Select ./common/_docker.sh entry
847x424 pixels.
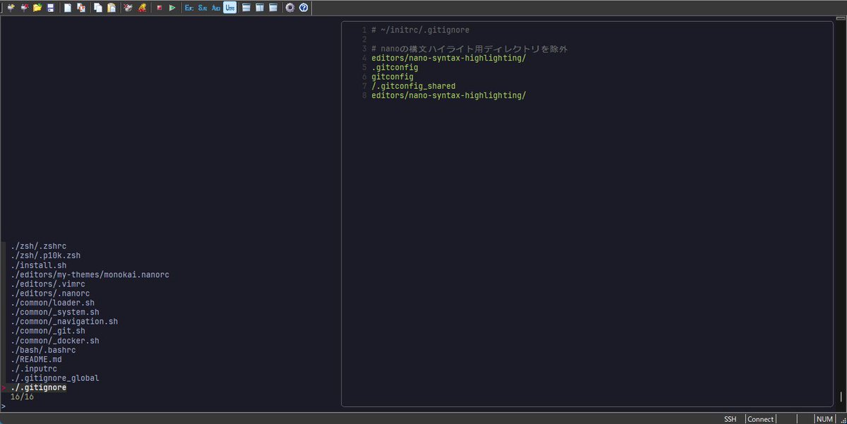click(54, 341)
